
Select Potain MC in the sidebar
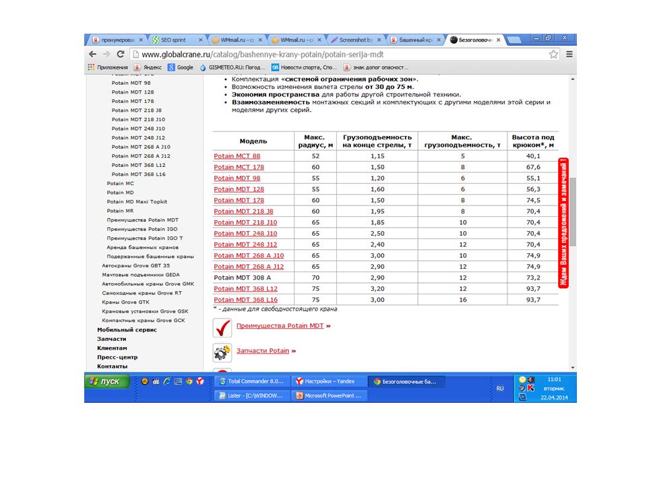120,183
